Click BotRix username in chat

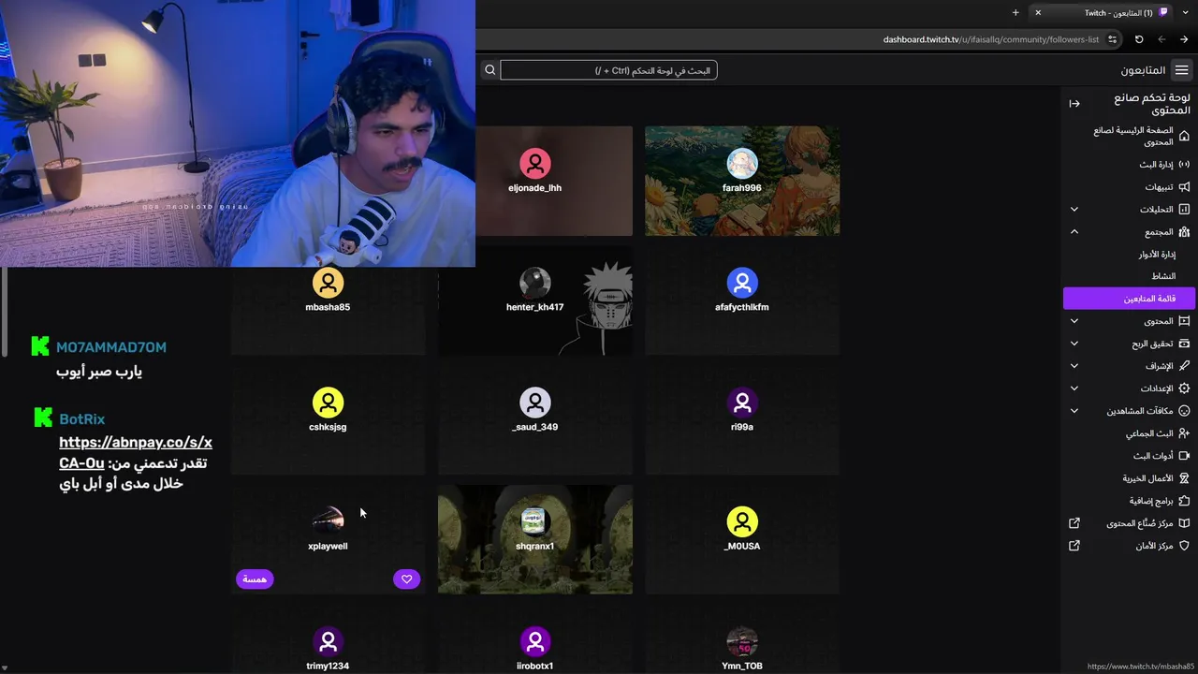tap(82, 419)
